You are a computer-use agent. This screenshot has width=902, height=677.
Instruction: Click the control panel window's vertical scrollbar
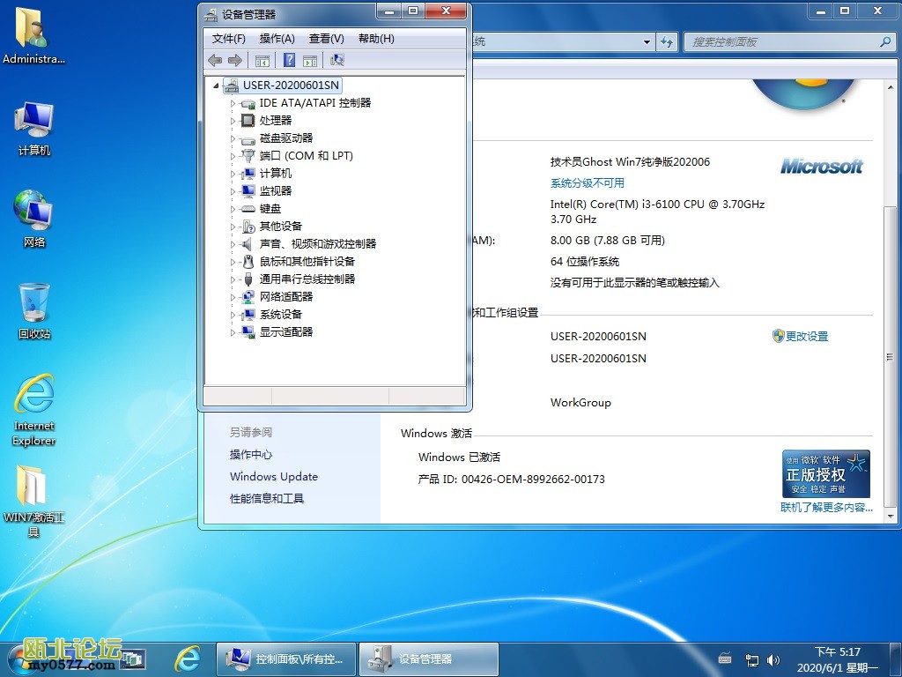point(889,353)
